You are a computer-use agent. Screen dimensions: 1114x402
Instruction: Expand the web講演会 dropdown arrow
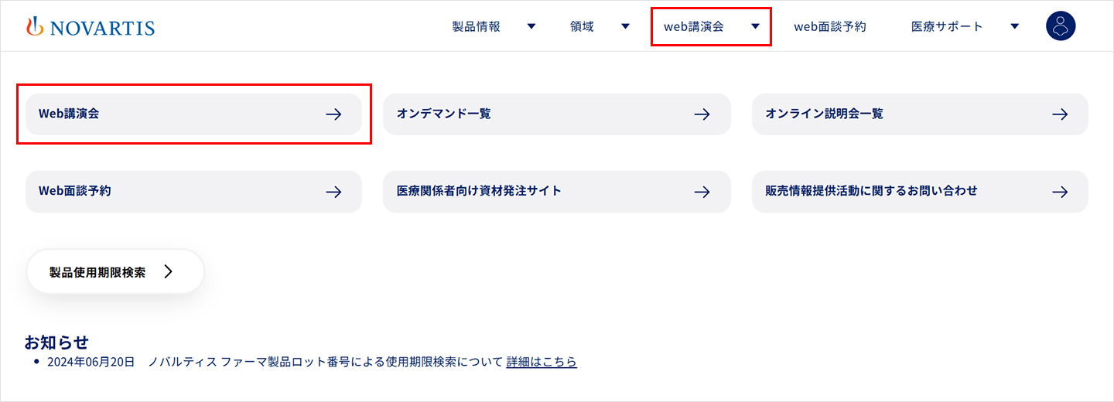coord(755,26)
